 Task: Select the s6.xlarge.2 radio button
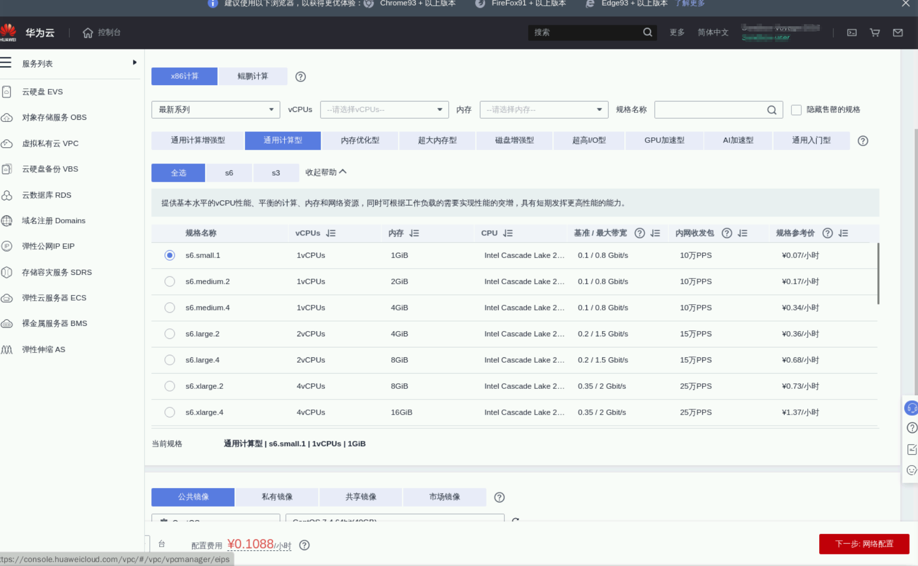[170, 386]
